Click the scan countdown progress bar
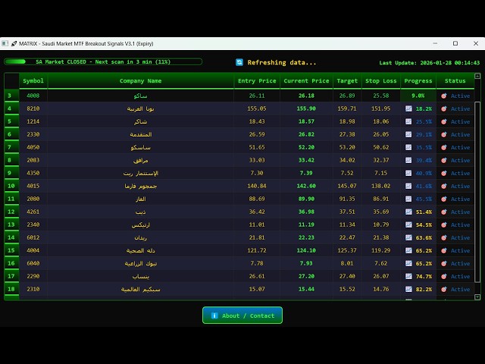 pyautogui.click(x=103, y=61)
